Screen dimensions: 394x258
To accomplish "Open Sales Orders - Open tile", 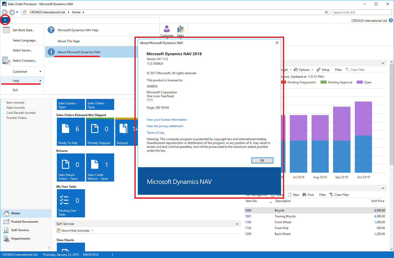I will pos(100,105).
